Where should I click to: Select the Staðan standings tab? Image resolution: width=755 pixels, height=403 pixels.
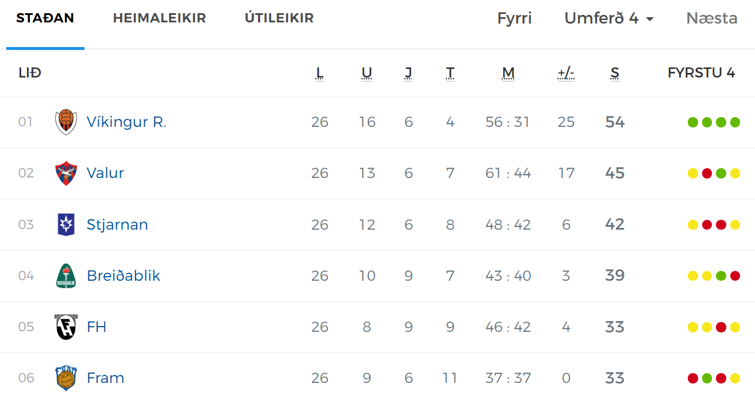[45, 18]
